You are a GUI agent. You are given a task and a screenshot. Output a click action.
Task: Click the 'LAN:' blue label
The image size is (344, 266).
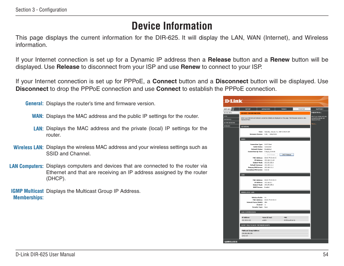click(39, 129)
